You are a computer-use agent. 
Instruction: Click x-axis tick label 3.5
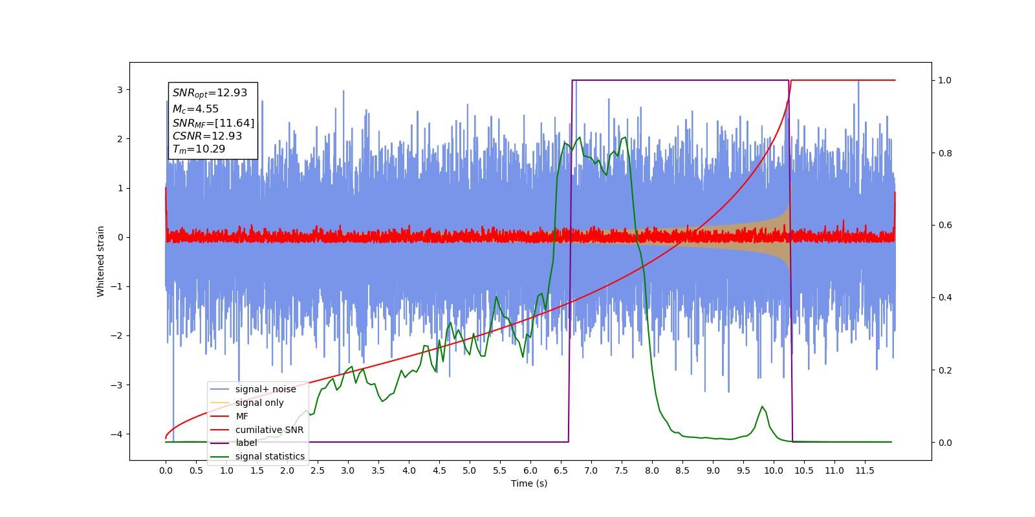378,470
